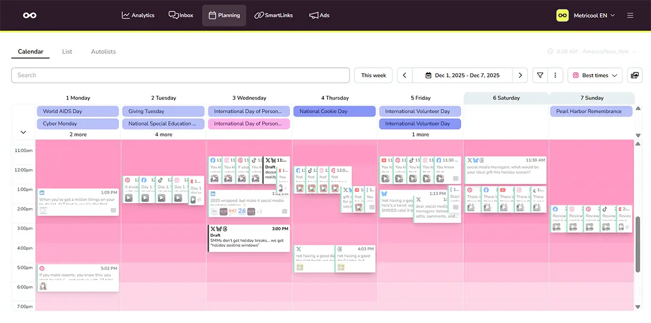
Task: Switch to the List tab
Action: [67, 51]
